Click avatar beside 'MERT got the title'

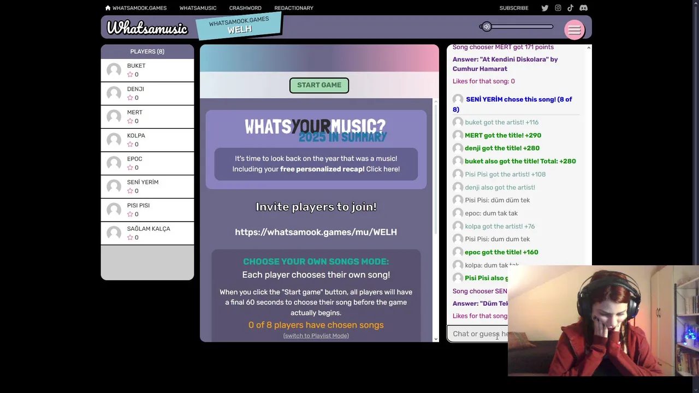click(458, 135)
